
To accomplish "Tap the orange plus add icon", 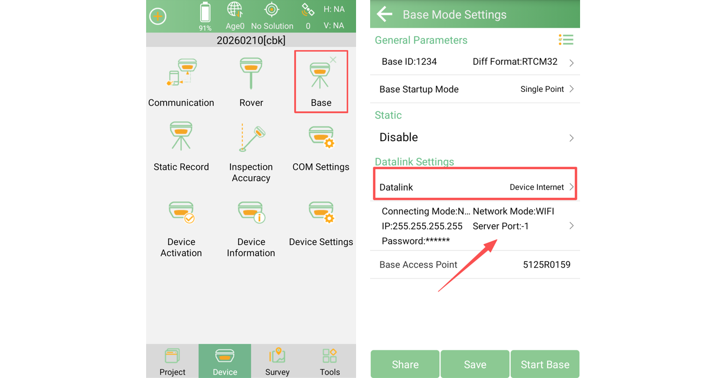I will (158, 16).
